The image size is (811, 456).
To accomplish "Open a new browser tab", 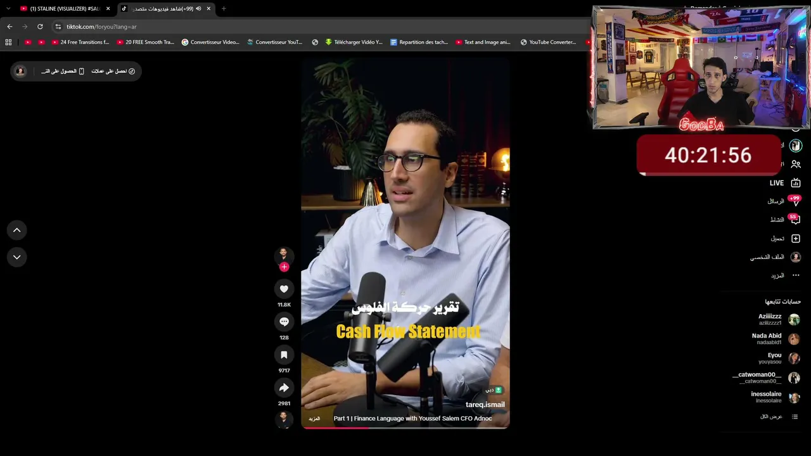I will coord(224,9).
